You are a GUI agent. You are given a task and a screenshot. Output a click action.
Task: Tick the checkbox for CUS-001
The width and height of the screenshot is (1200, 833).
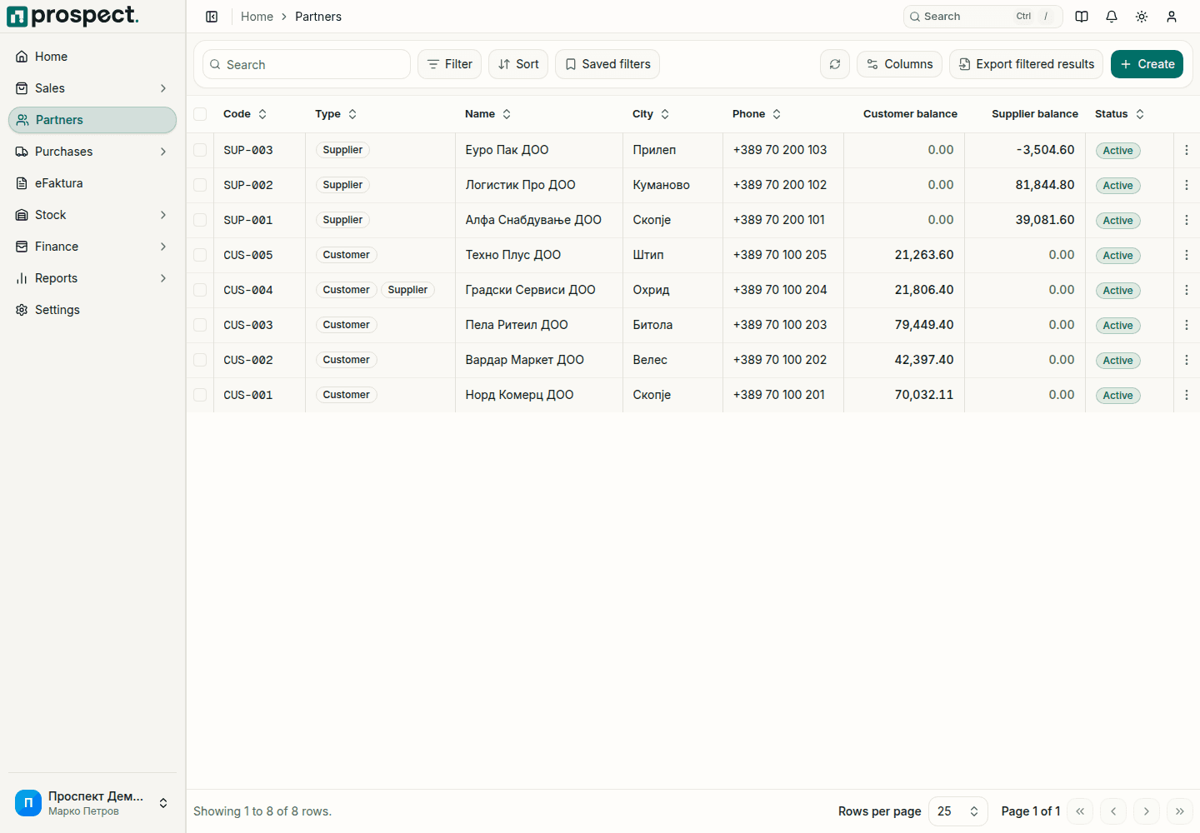200,395
